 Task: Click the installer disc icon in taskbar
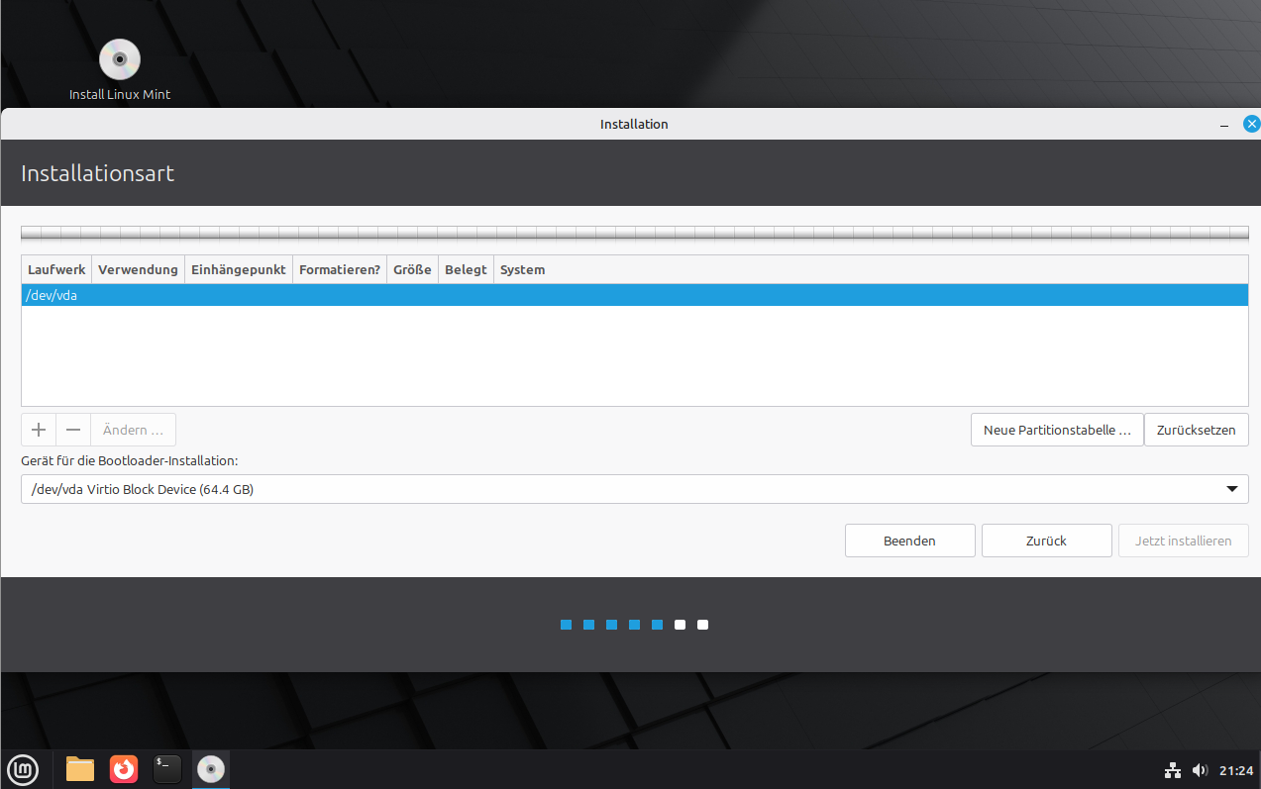210,769
